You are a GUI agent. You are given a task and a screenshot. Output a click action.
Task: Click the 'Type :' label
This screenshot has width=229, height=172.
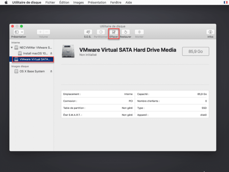[141, 108]
